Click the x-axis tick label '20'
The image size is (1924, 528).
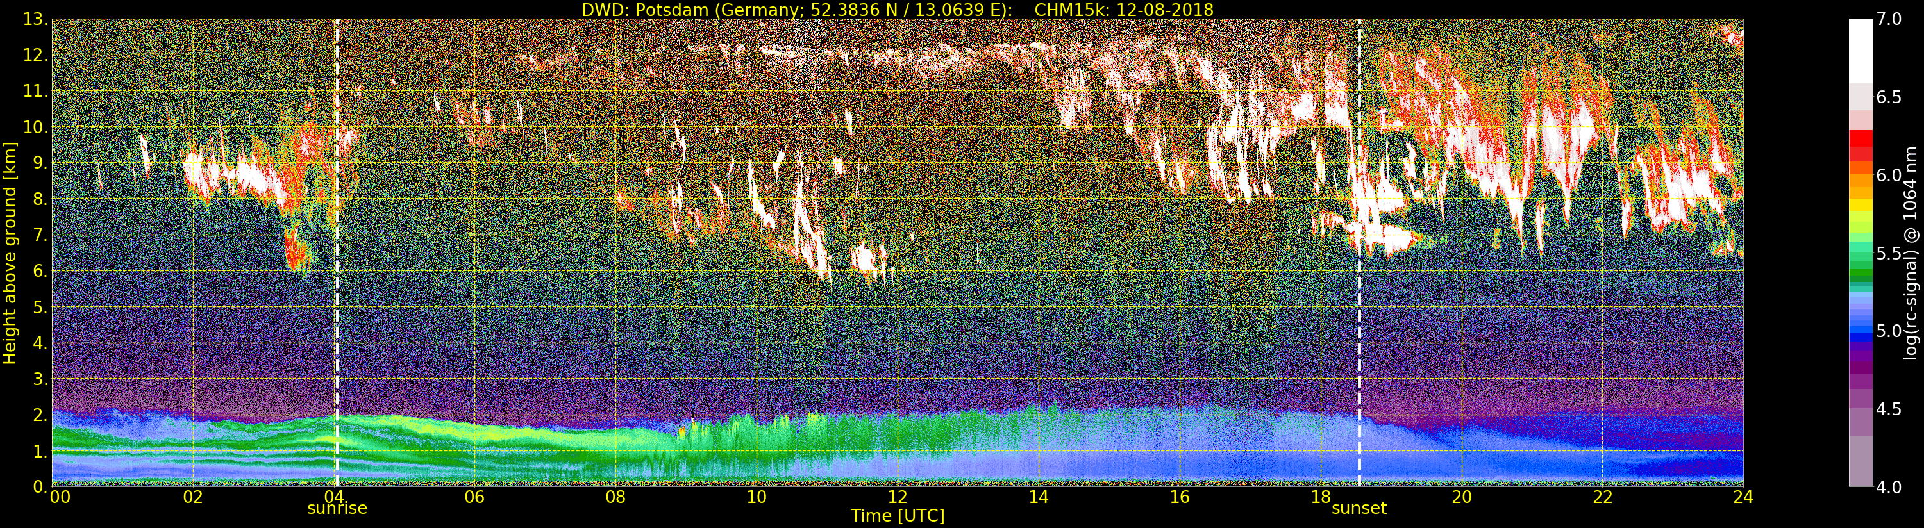(1461, 497)
